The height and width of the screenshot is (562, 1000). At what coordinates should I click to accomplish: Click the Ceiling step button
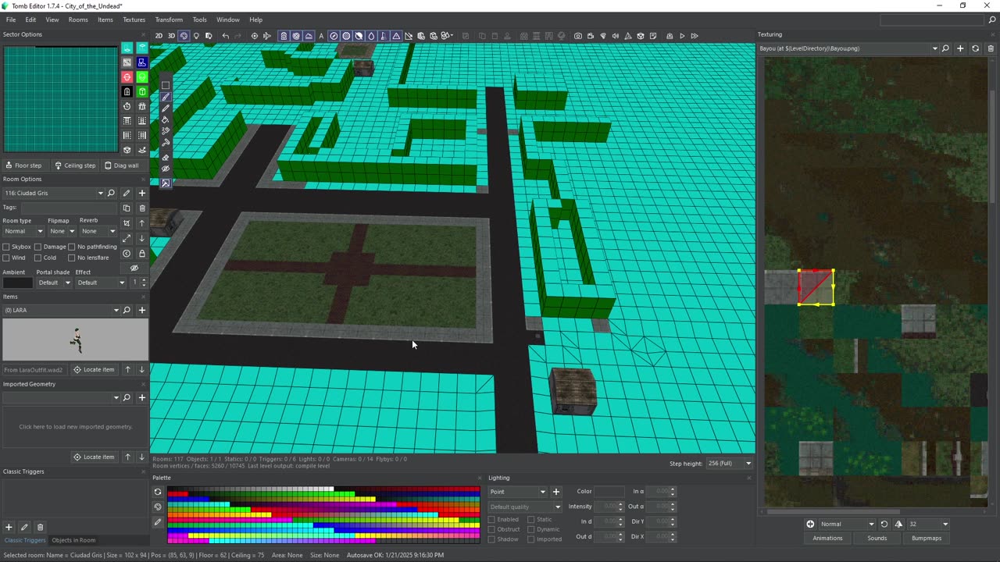click(x=75, y=165)
